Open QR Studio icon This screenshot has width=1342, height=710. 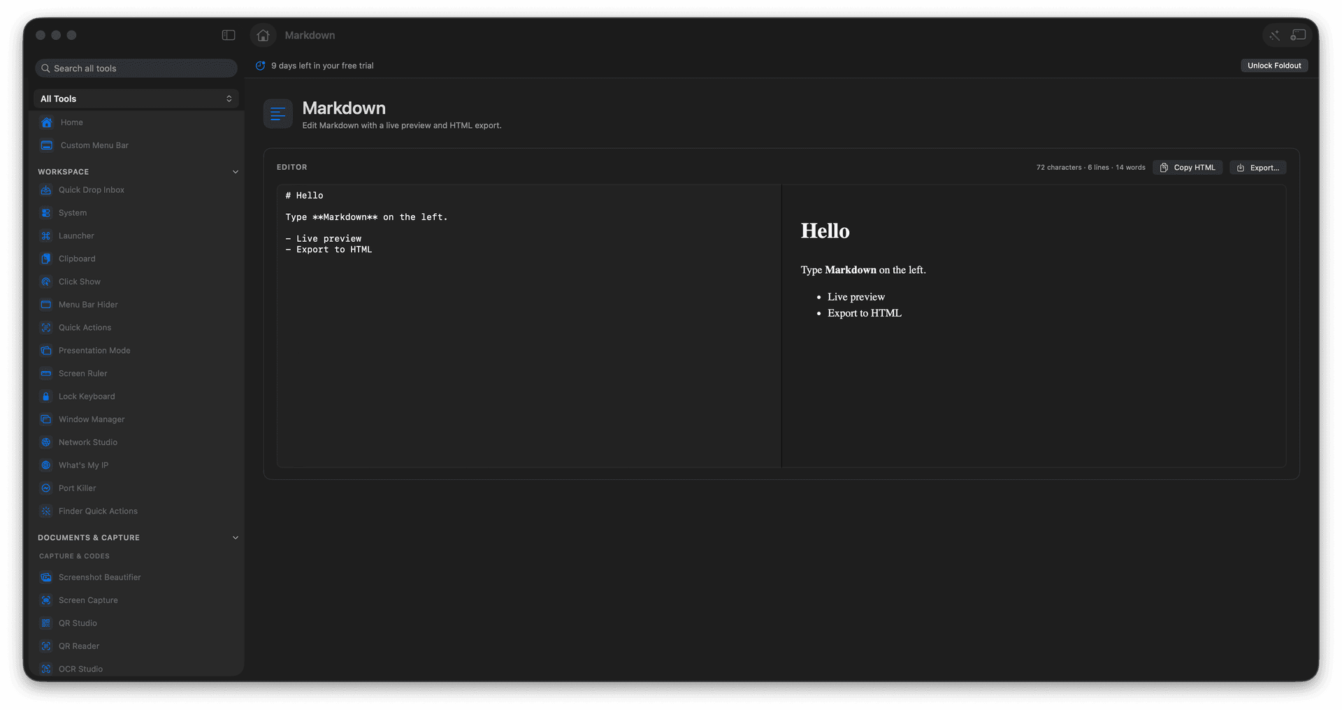pos(46,623)
